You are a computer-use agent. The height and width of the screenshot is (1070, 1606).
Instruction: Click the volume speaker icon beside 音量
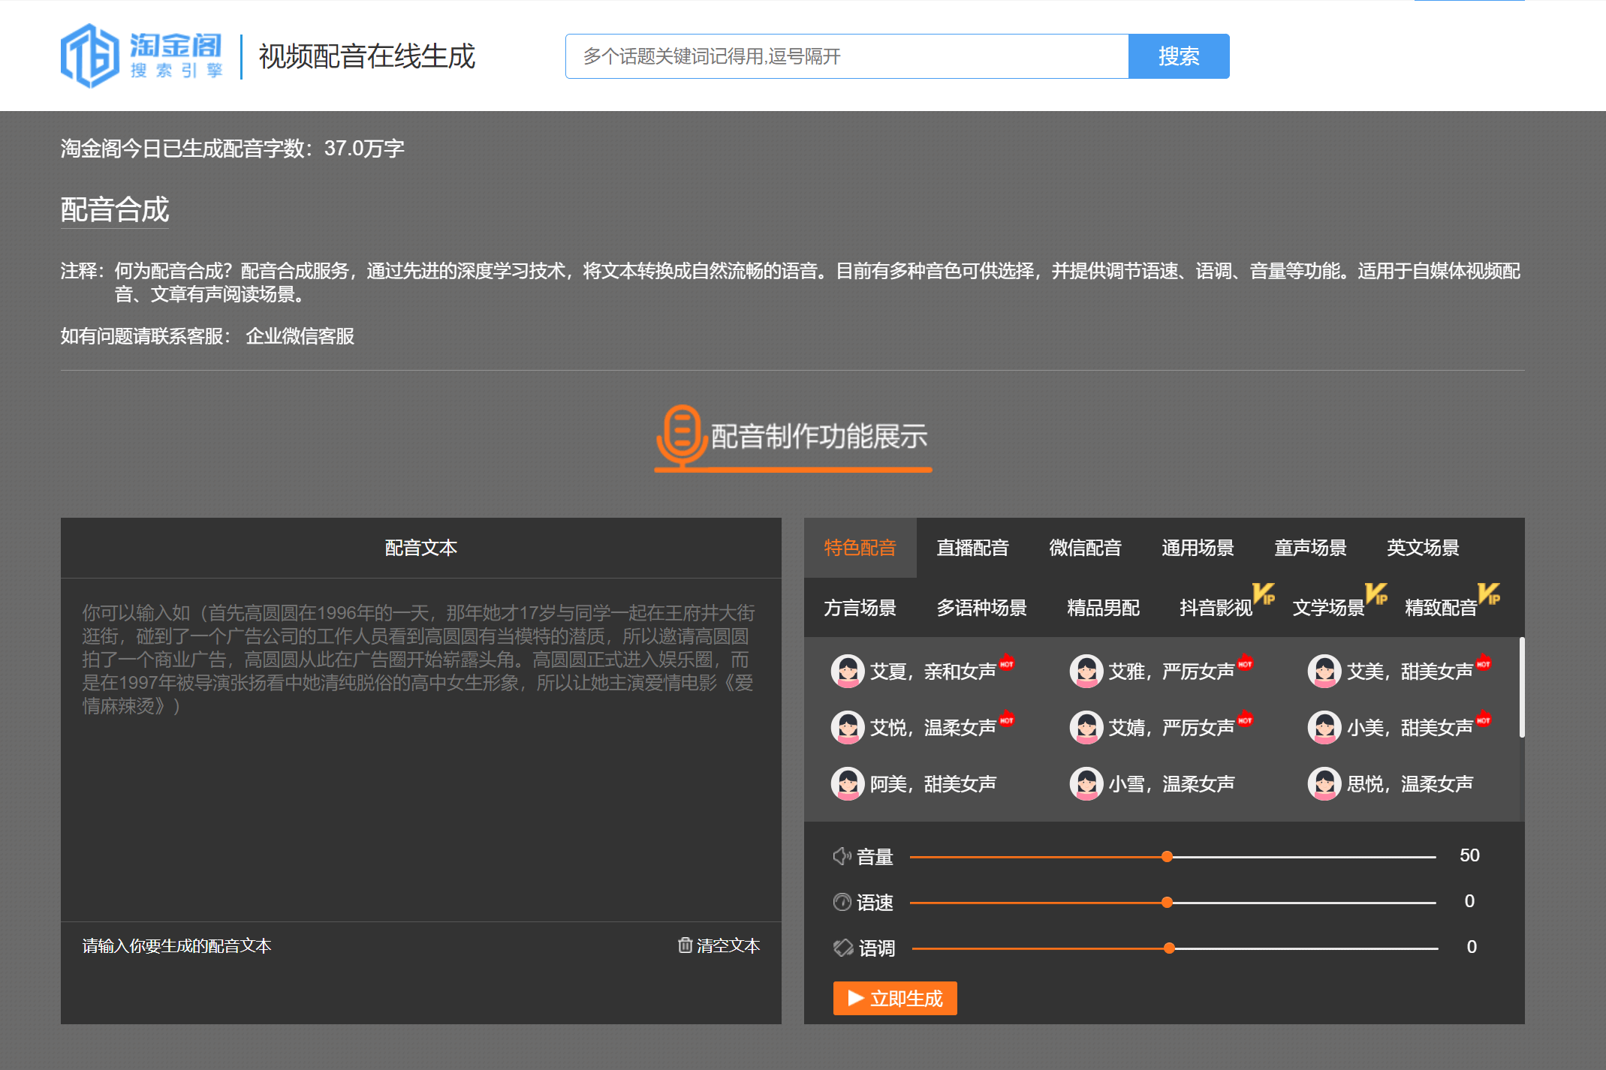(842, 856)
